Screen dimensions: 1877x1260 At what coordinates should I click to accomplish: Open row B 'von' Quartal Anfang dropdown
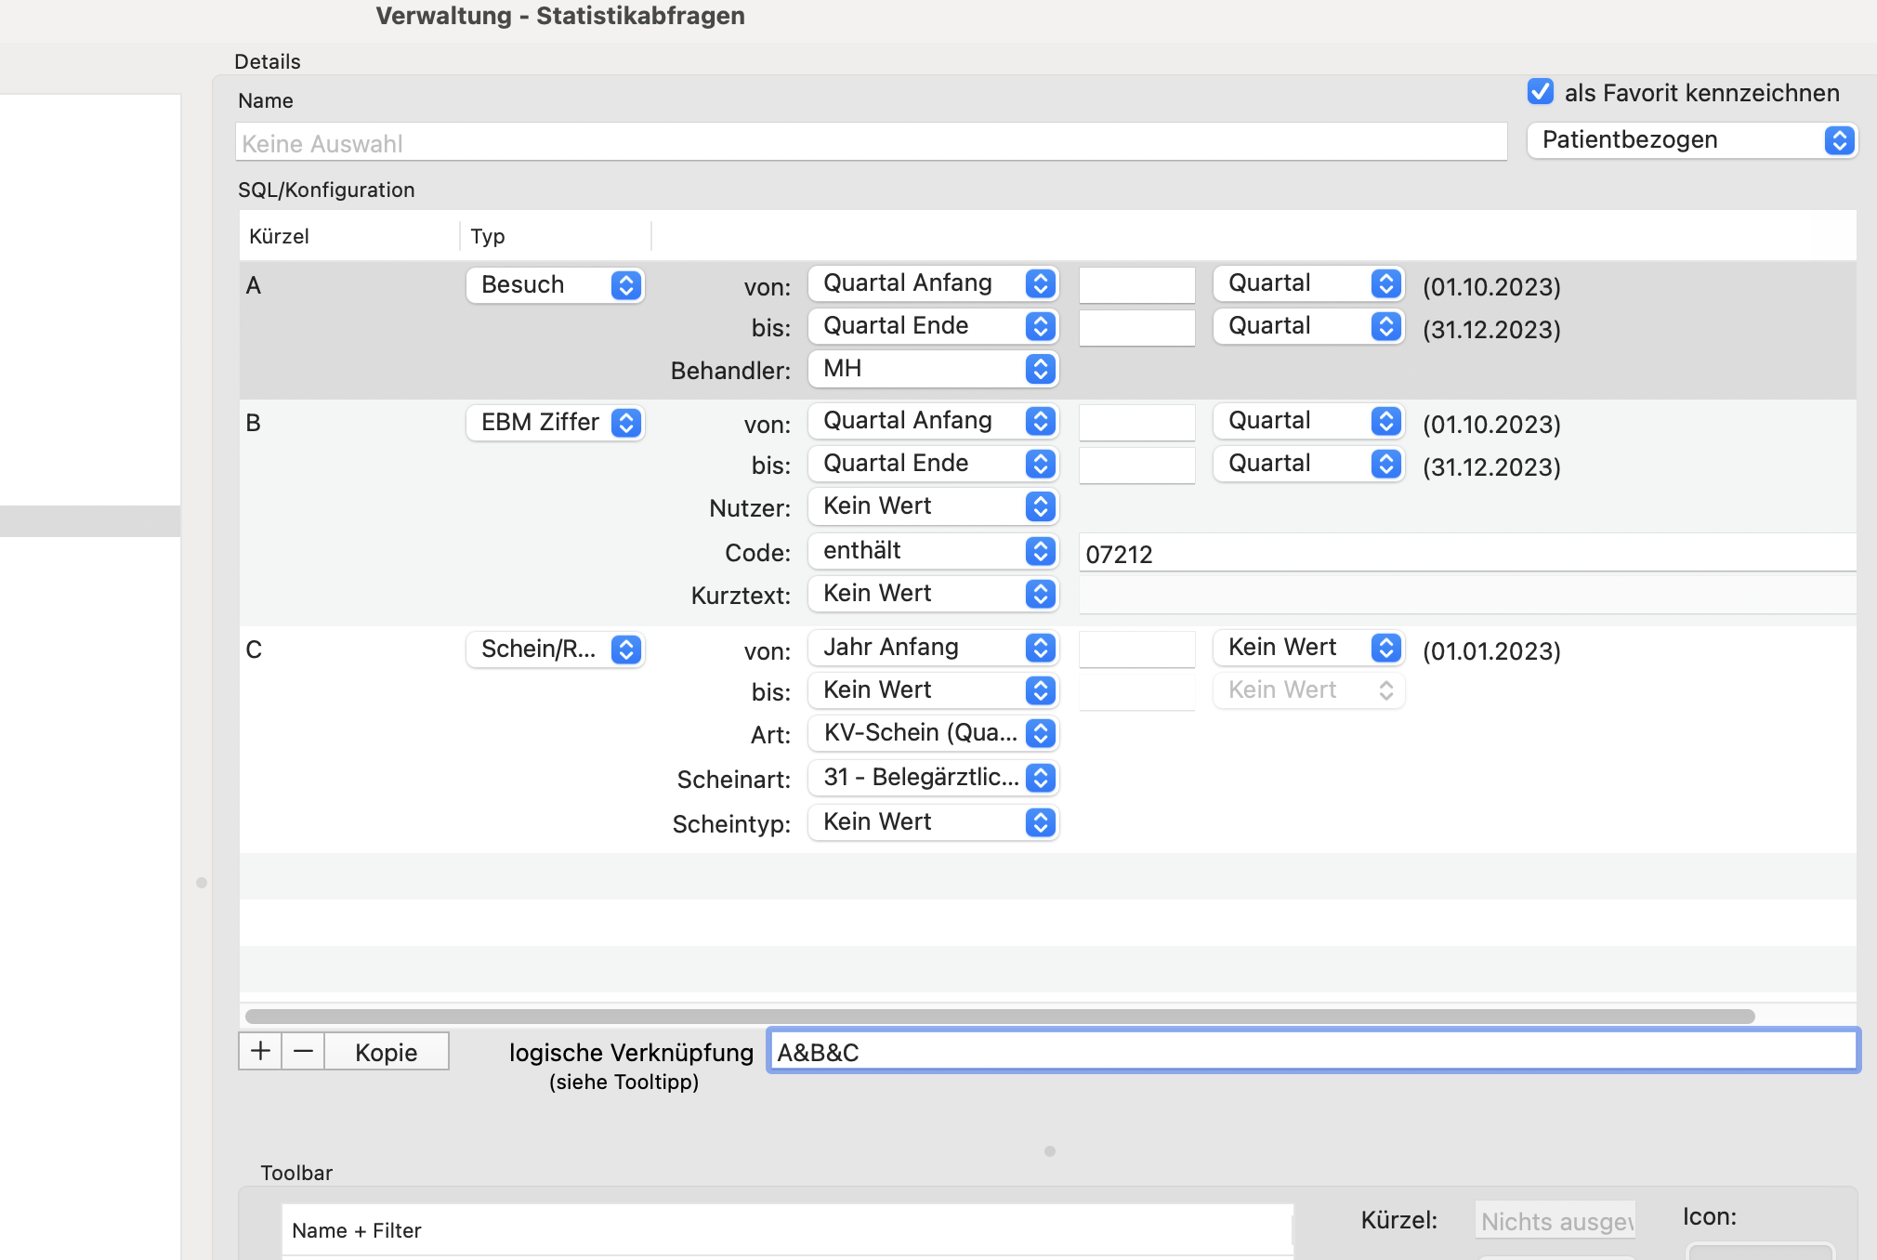[x=933, y=421]
